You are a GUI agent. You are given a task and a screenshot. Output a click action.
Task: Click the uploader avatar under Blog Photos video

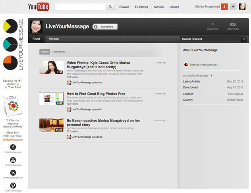click(69, 110)
